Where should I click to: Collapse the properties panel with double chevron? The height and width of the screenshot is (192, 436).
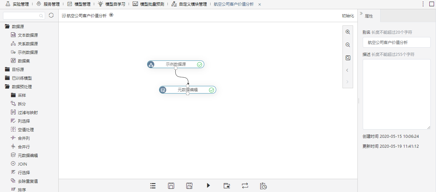pos(361,13)
